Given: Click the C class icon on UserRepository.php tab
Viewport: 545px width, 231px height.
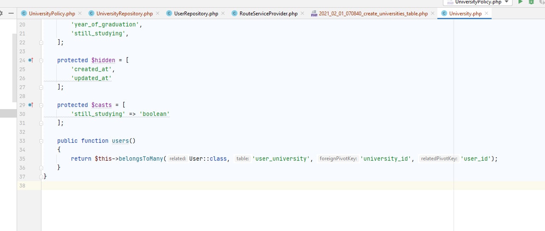Looking at the screenshot, I should (x=169, y=14).
